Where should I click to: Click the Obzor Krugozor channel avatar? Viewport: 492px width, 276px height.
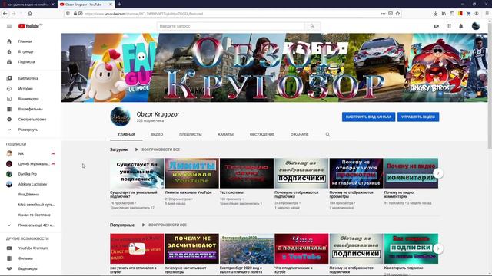120,117
